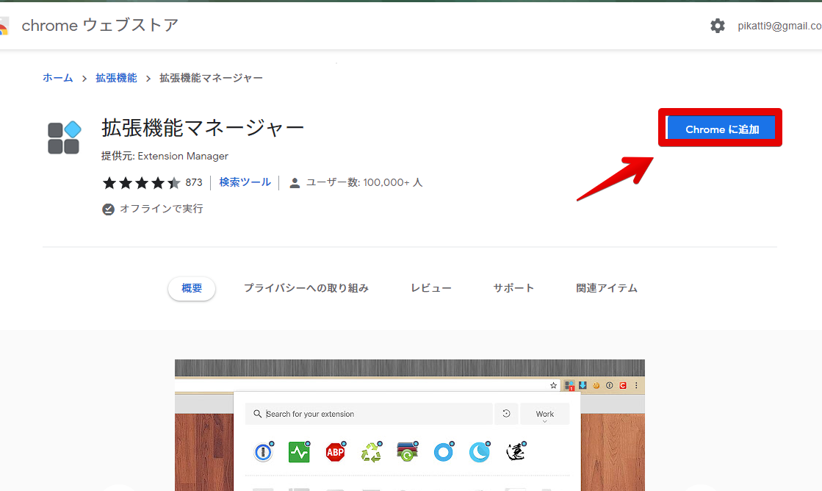Click the Search for your extension field
Screen dimensions: 822x491
pyautogui.click(x=369, y=414)
